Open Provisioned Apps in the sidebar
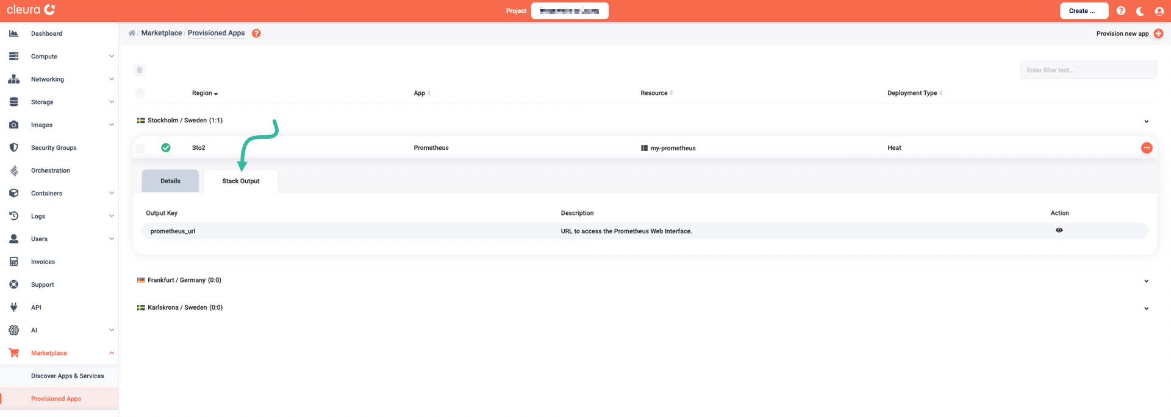Viewport: 1171px width, 417px height. pyautogui.click(x=56, y=399)
